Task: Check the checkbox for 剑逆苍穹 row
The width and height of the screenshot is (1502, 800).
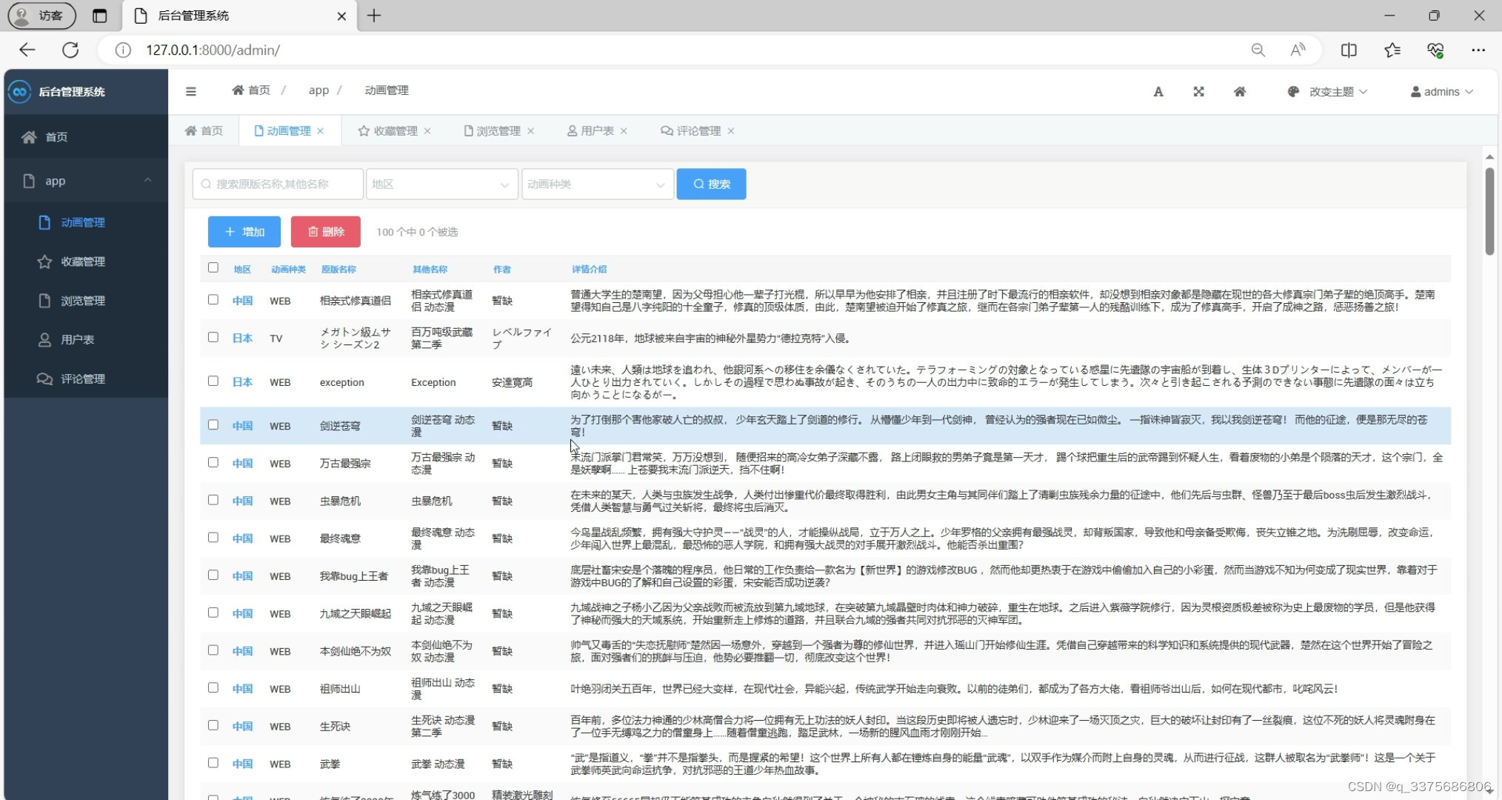Action: click(x=213, y=424)
